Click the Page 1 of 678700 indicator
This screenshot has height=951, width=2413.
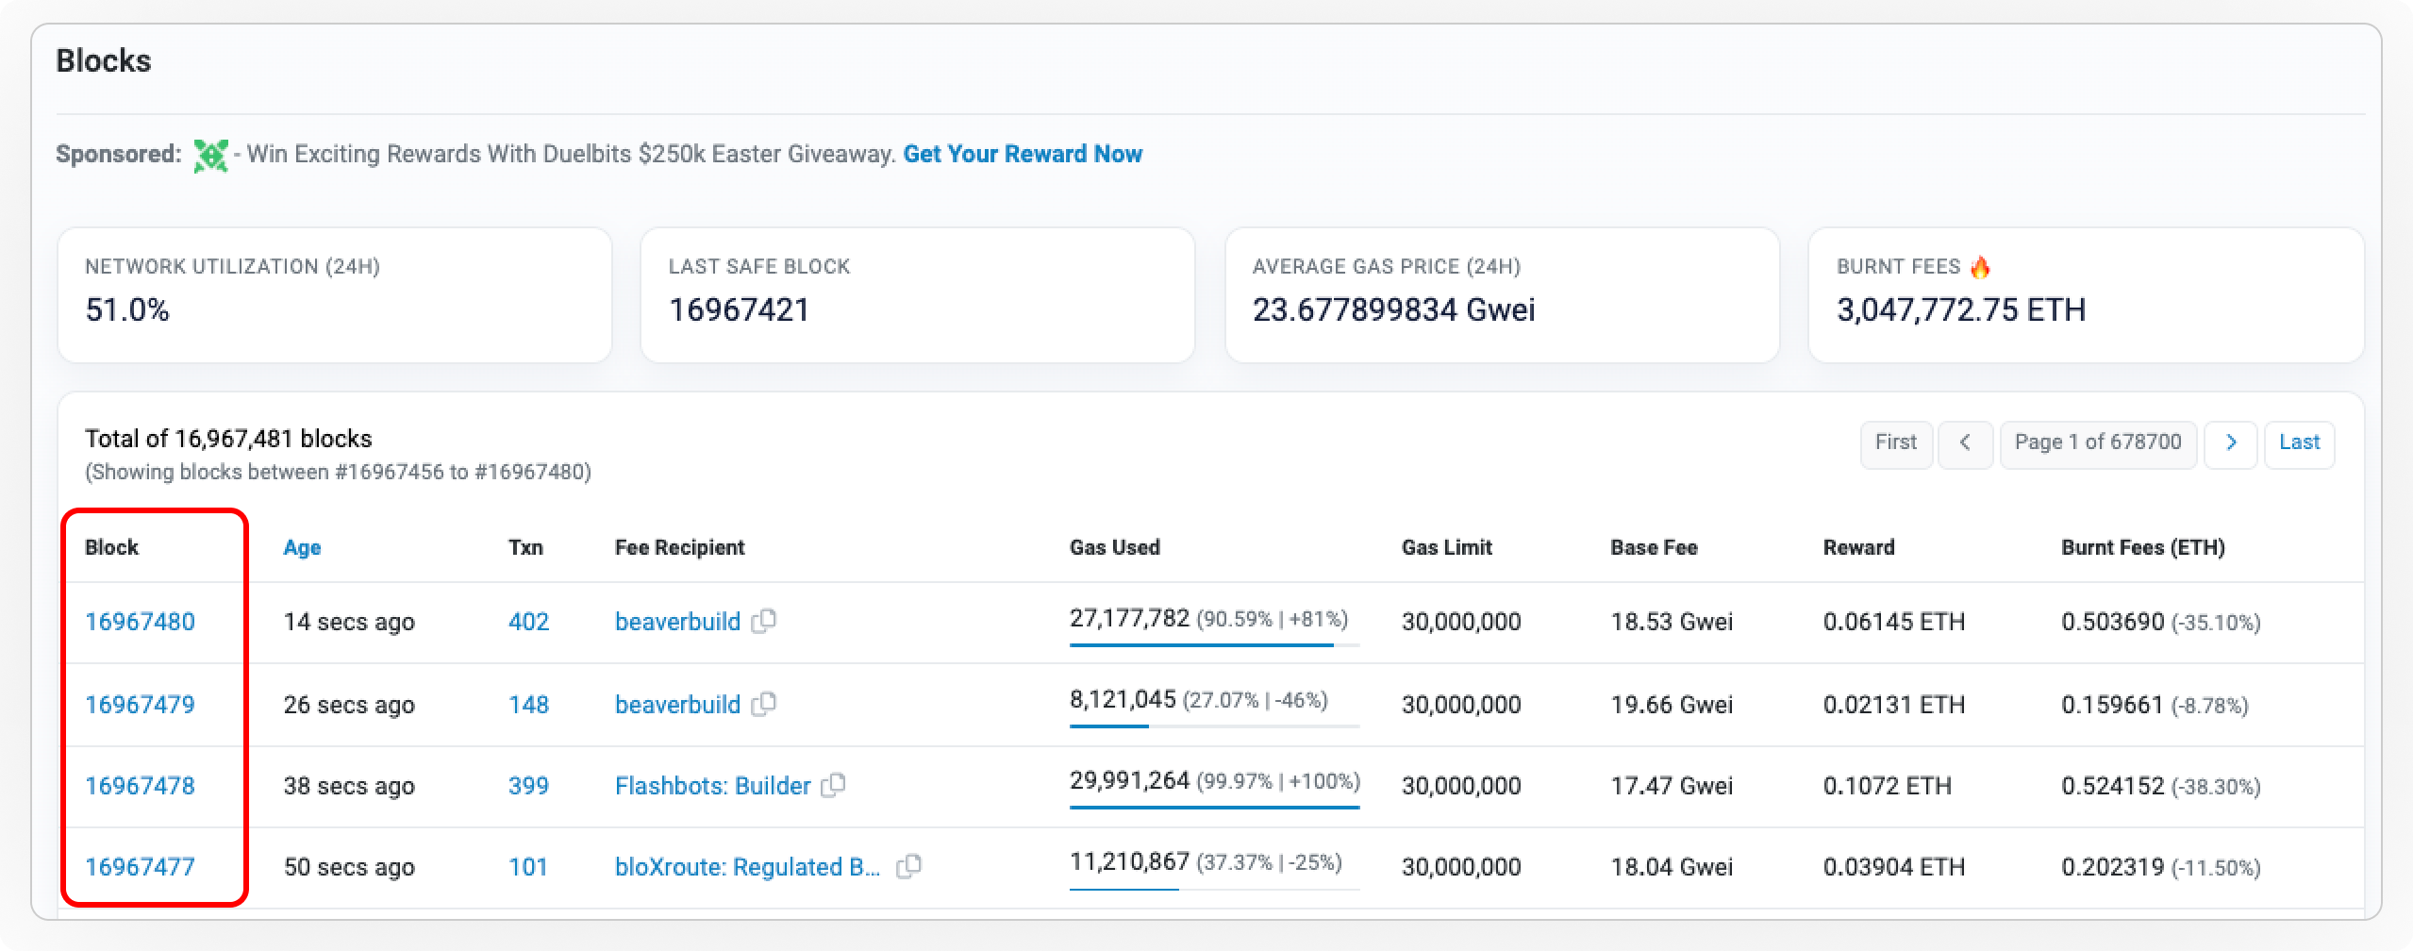(x=2098, y=442)
